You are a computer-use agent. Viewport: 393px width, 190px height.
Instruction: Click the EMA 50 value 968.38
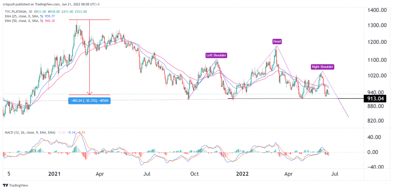pos(50,21)
